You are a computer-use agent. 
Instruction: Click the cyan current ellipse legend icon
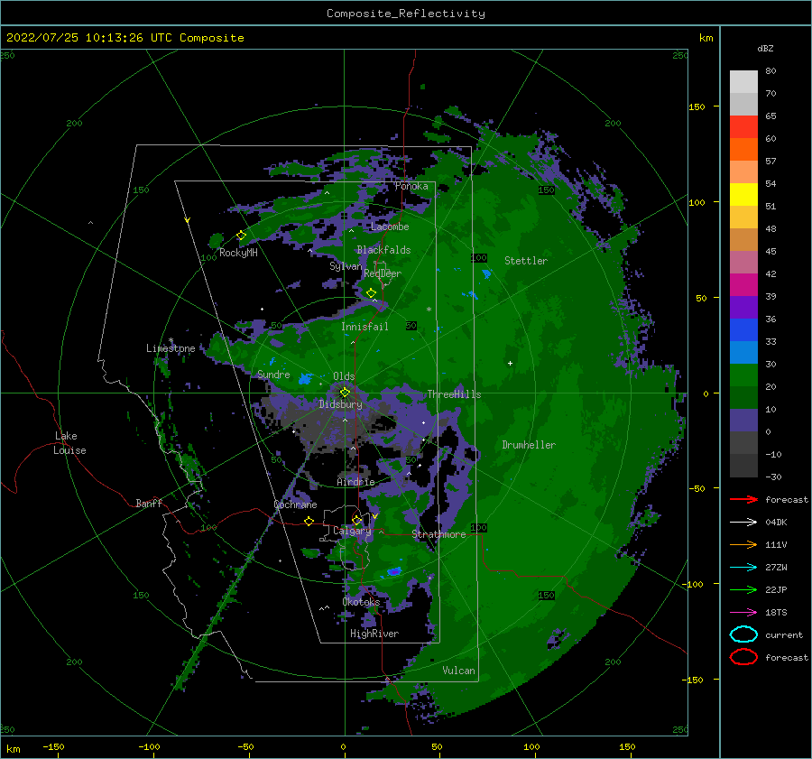pyautogui.click(x=743, y=634)
